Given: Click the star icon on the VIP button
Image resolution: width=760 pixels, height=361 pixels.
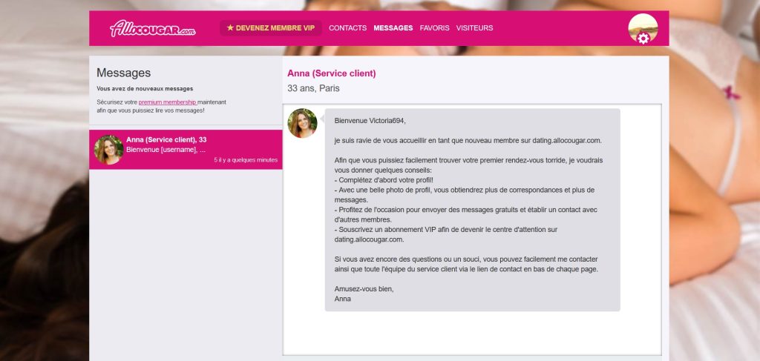Looking at the screenshot, I should click(230, 28).
